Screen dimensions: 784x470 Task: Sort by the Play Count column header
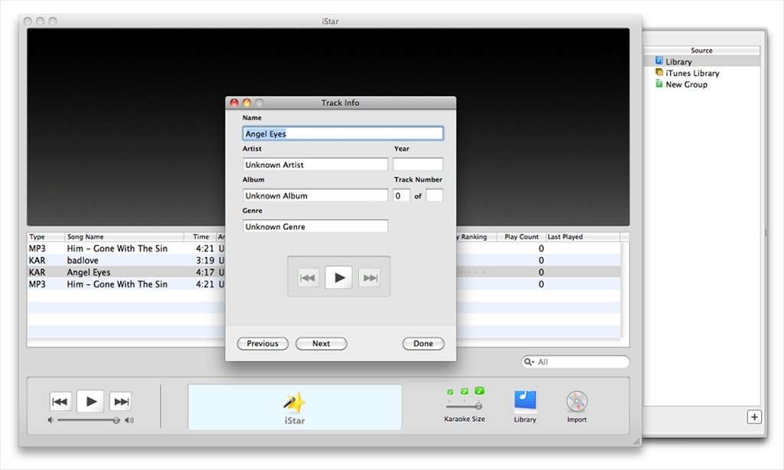(521, 236)
